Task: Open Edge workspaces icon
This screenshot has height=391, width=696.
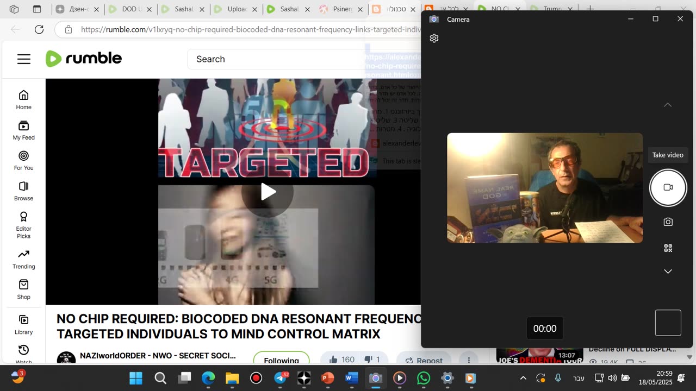Action: pyautogui.click(x=14, y=9)
